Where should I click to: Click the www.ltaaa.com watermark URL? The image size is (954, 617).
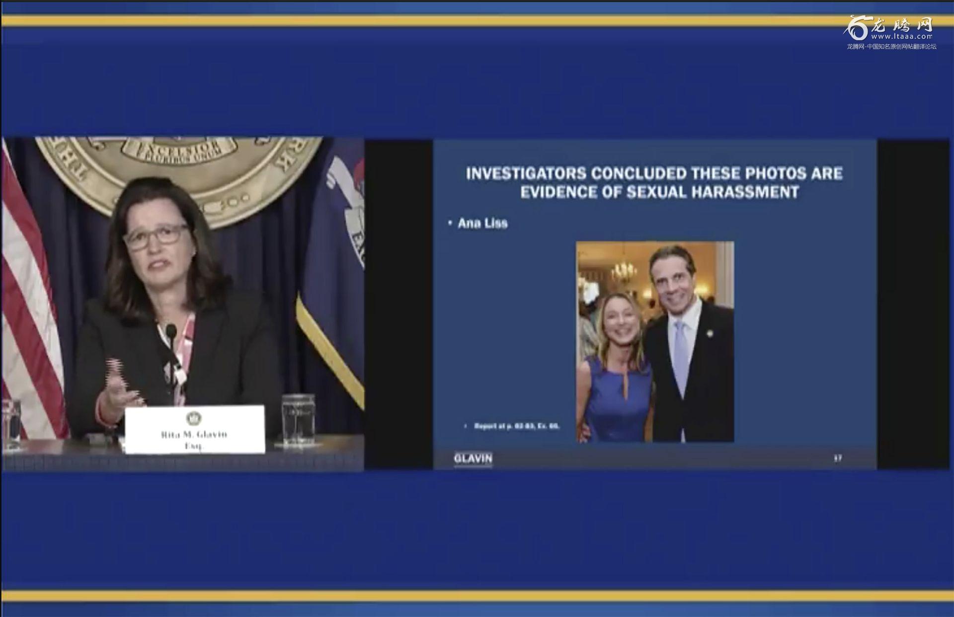click(902, 36)
